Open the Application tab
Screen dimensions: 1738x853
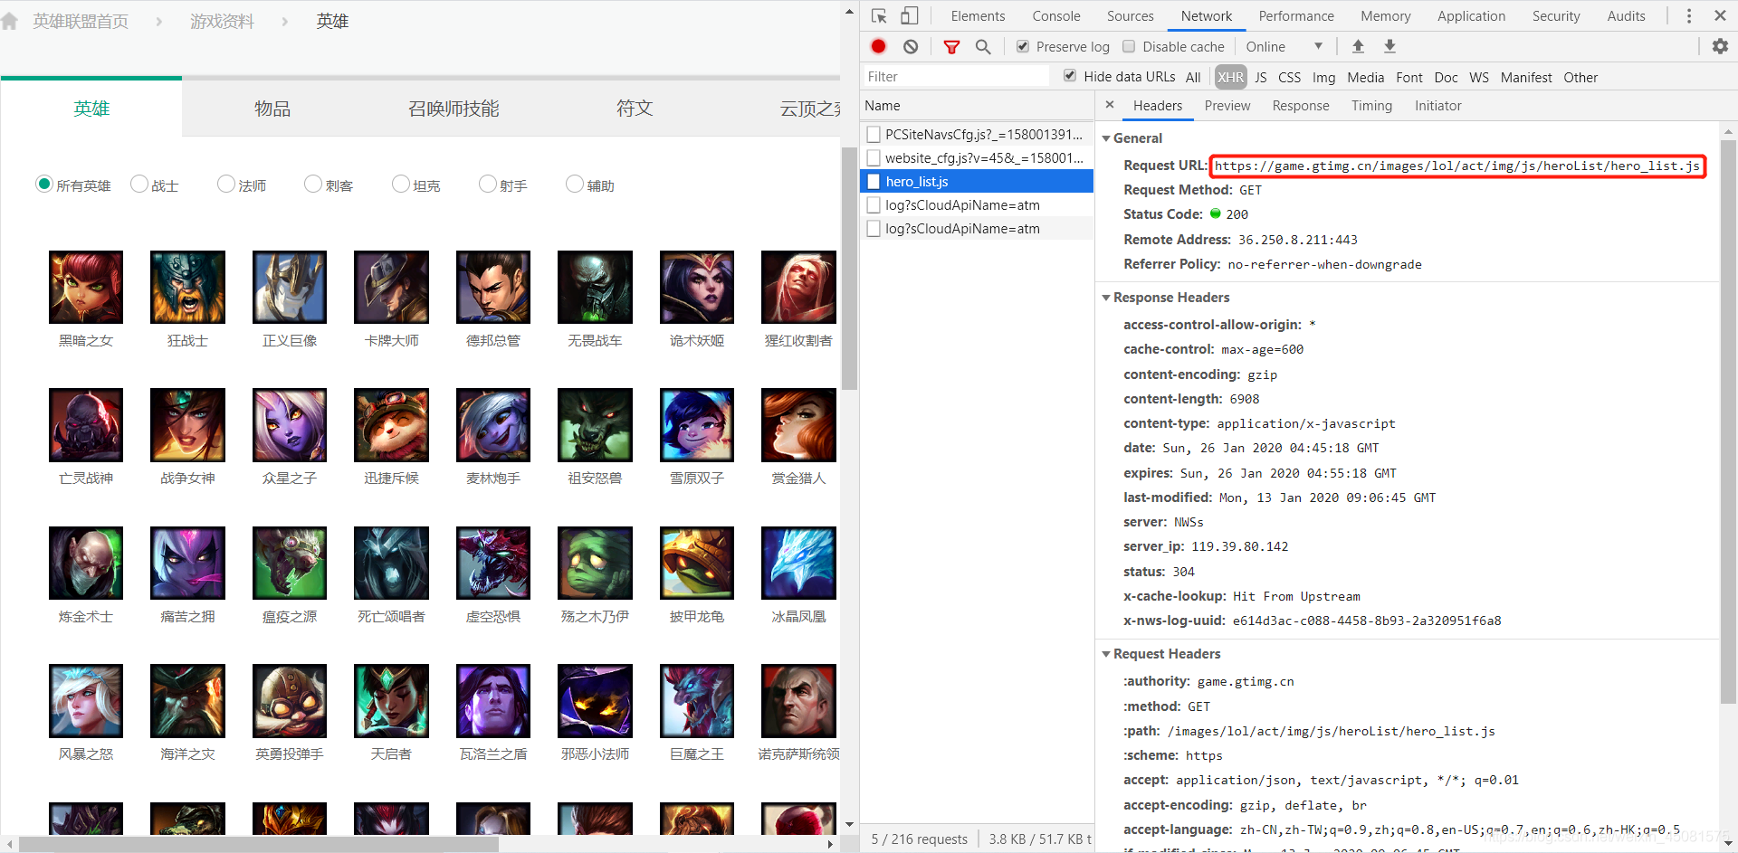(x=1472, y=15)
